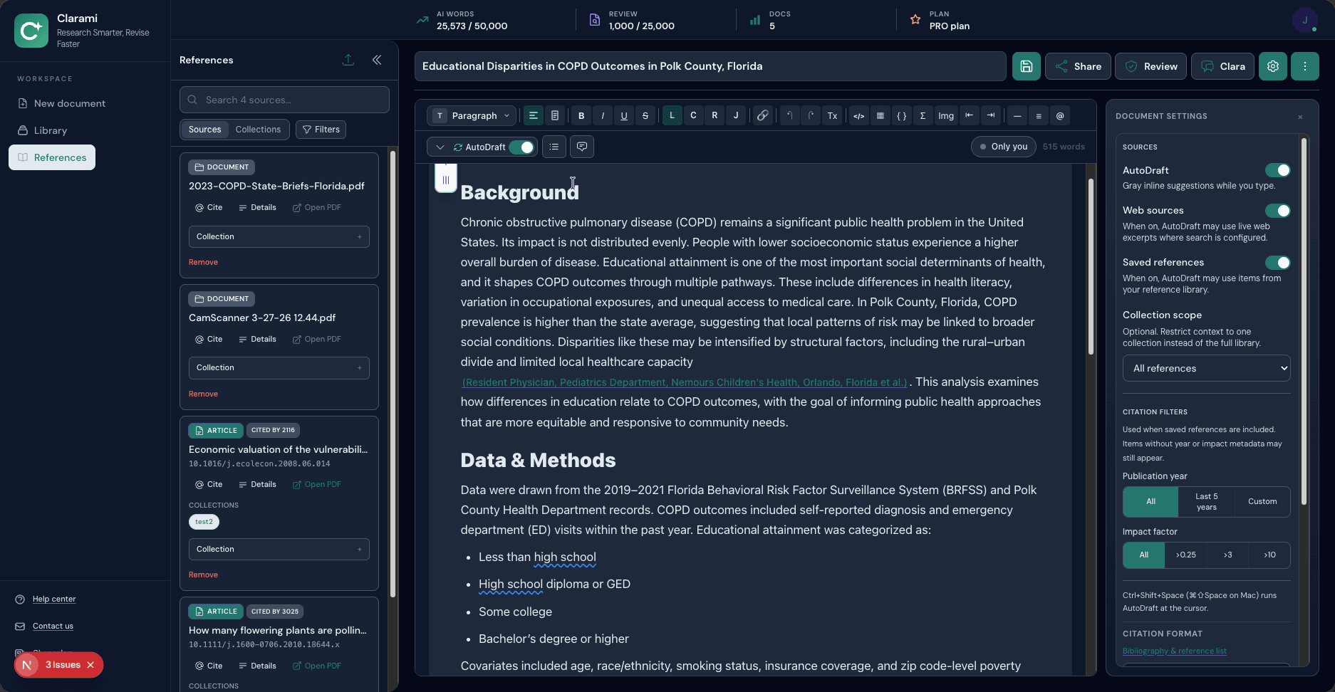Expand the All references collection scope dropdown
This screenshot has height=692, width=1335.
click(x=1206, y=368)
